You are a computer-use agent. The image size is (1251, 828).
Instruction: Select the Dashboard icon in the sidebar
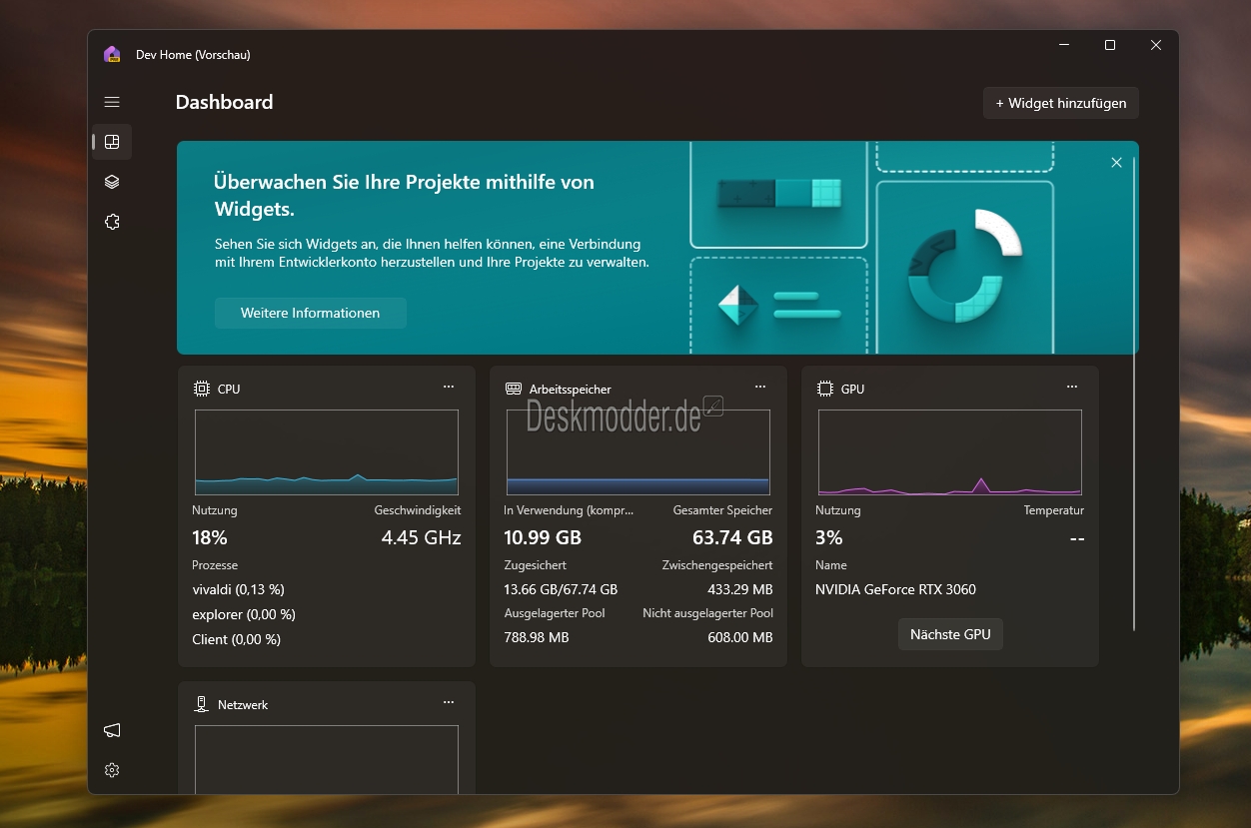click(x=112, y=142)
